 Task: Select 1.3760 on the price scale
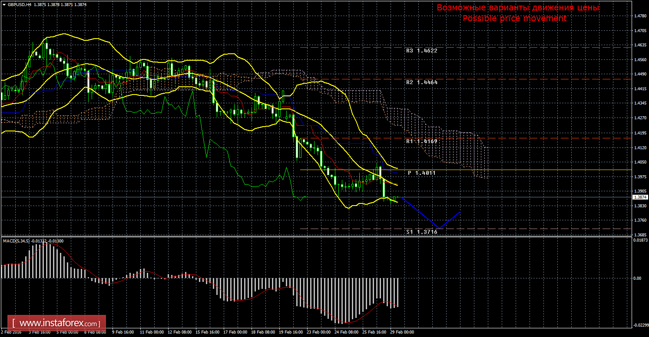[640, 220]
